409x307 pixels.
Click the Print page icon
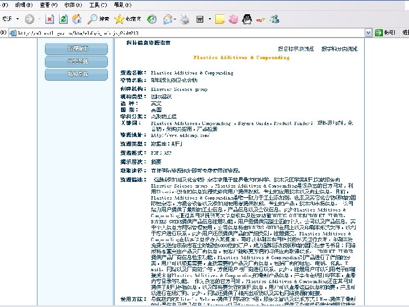[x=185, y=19]
